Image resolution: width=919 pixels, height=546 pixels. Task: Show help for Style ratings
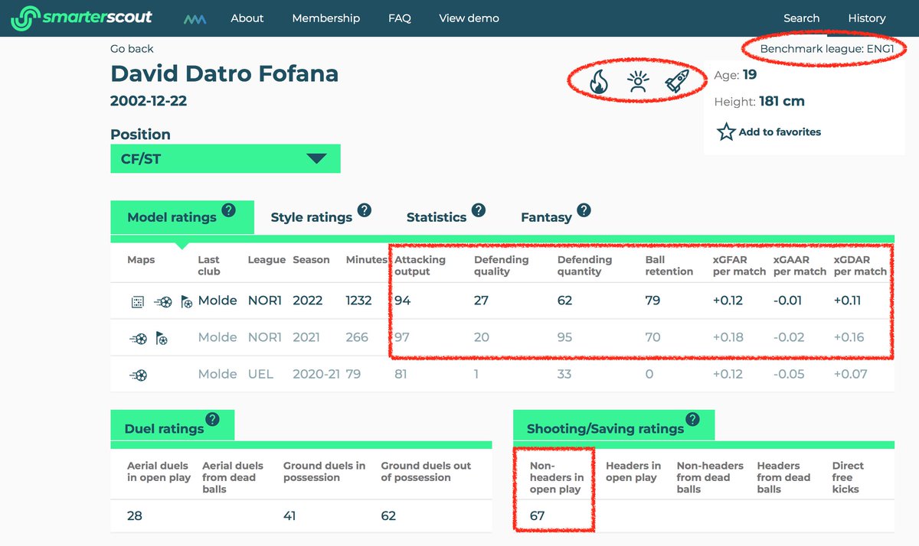click(x=364, y=210)
